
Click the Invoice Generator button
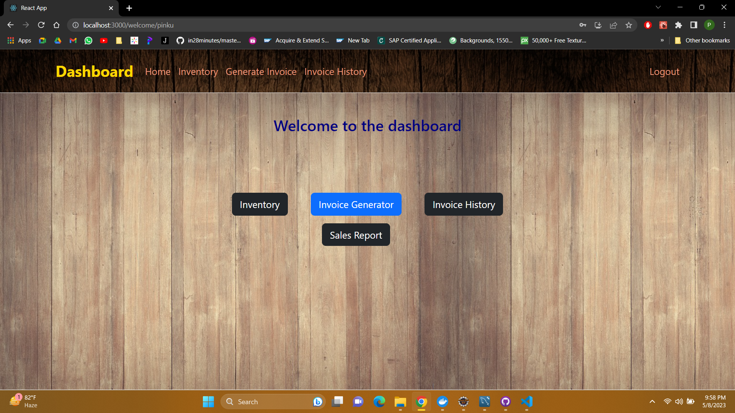(356, 204)
